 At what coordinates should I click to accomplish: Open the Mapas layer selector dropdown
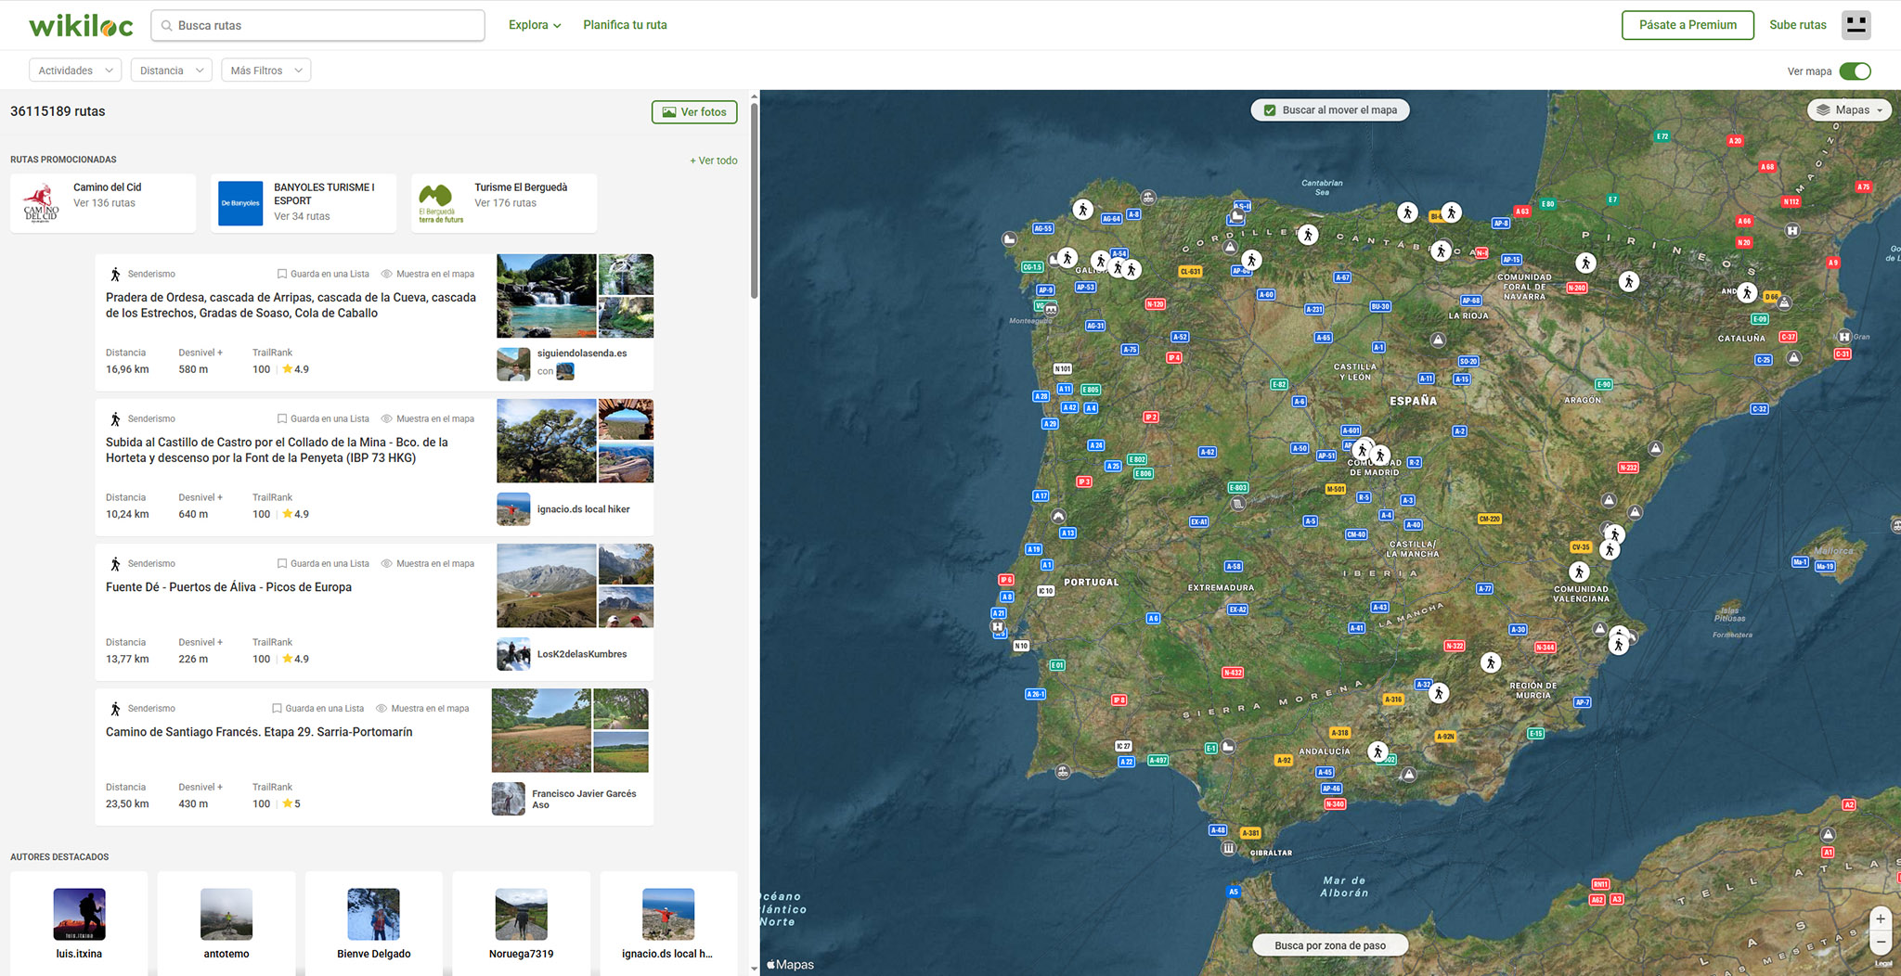pyautogui.click(x=1849, y=110)
